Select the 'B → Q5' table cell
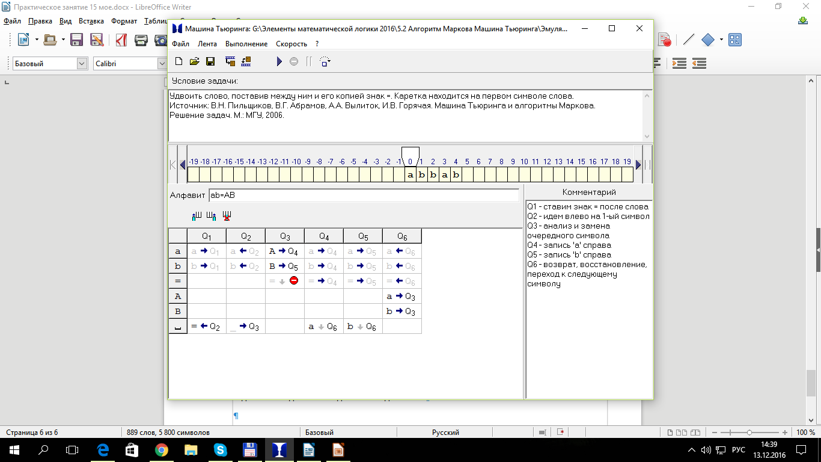The width and height of the screenshot is (821, 462). click(x=285, y=266)
